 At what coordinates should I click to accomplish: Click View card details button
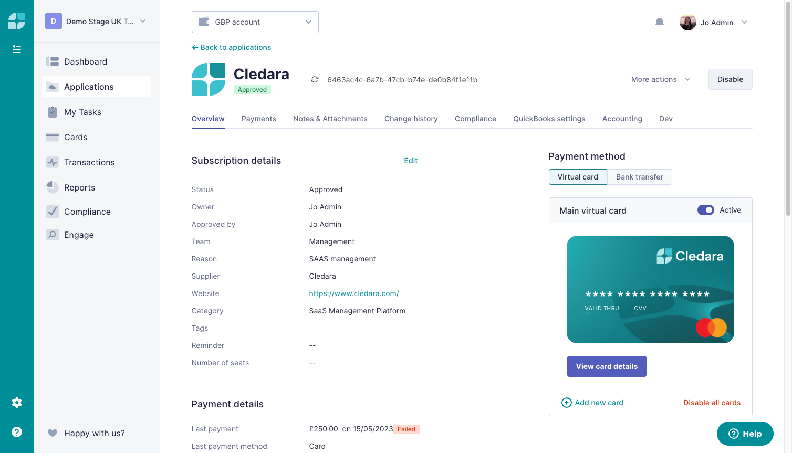point(607,366)
